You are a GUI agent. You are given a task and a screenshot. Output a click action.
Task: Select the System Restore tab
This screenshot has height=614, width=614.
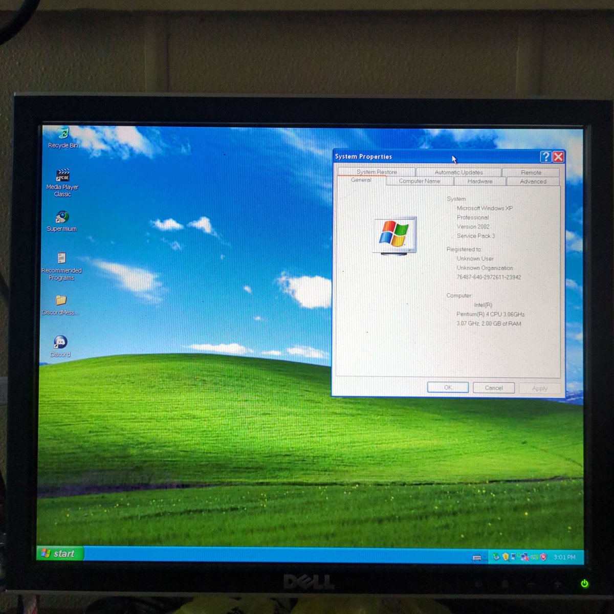coord(377,172)
